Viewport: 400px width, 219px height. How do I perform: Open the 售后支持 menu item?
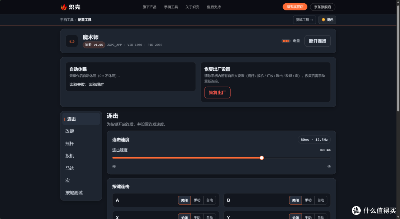tap(214, 7)
